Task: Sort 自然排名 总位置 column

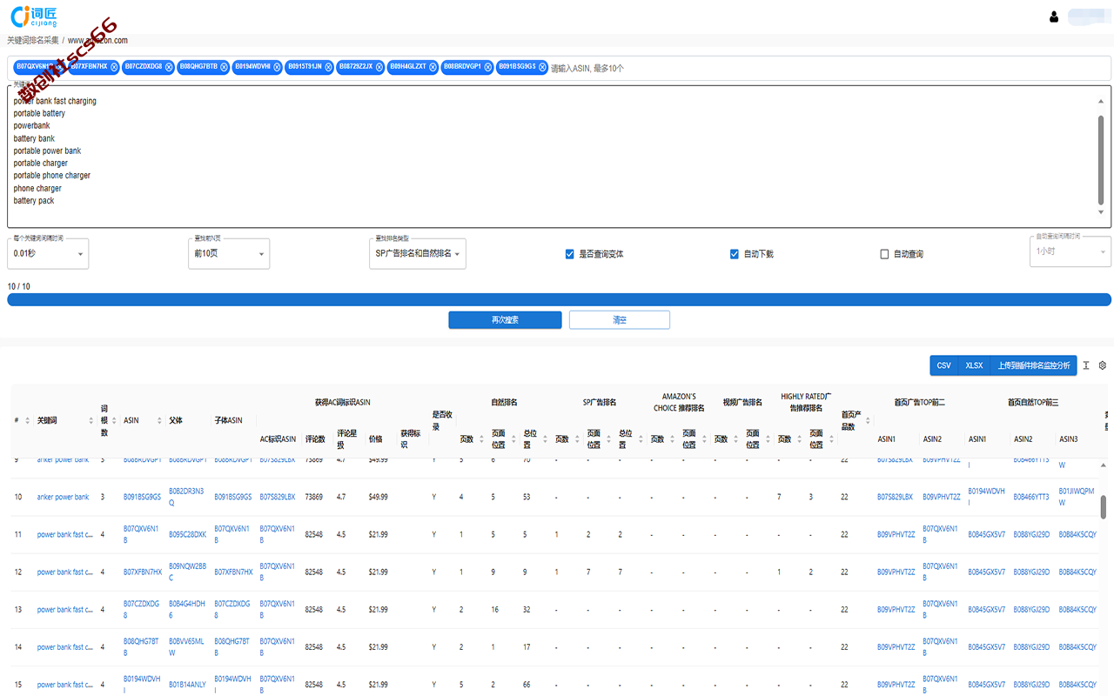Action: [545, 439]
